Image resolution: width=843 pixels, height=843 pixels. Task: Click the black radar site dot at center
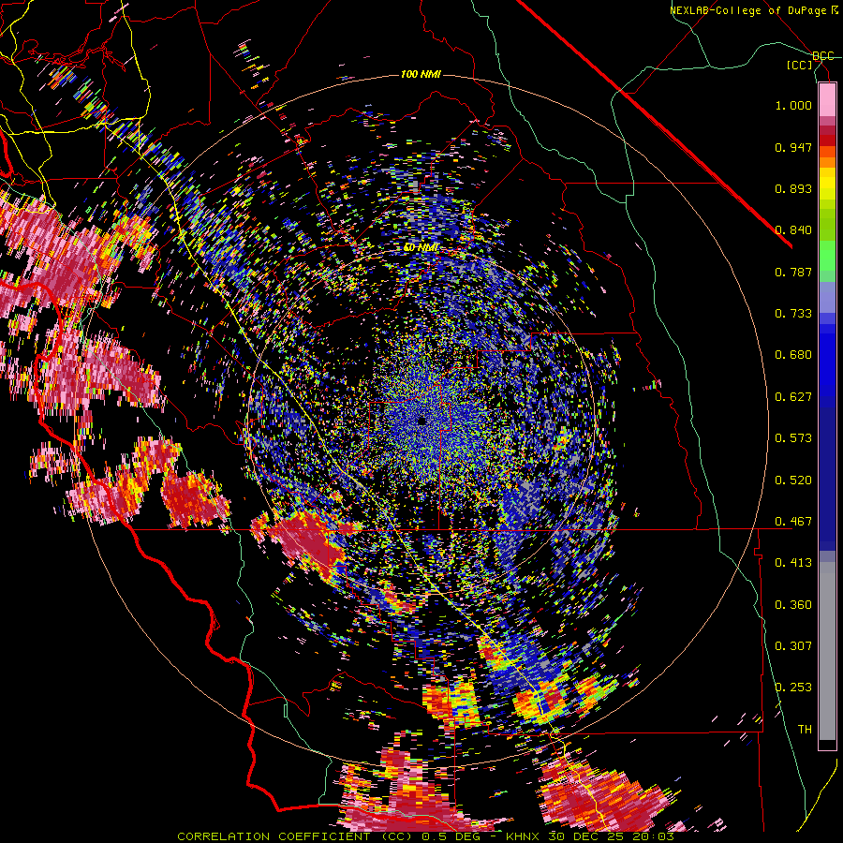tap(421, 421)
